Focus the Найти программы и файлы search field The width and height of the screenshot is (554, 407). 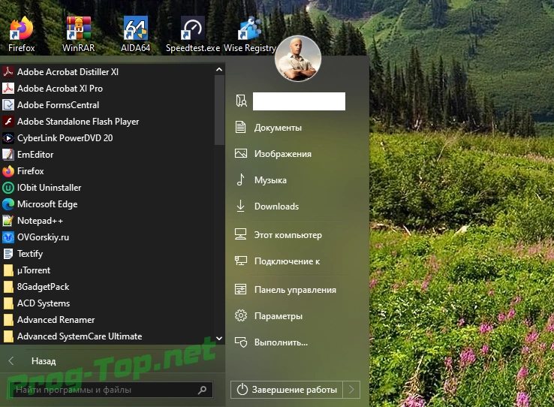110,390
